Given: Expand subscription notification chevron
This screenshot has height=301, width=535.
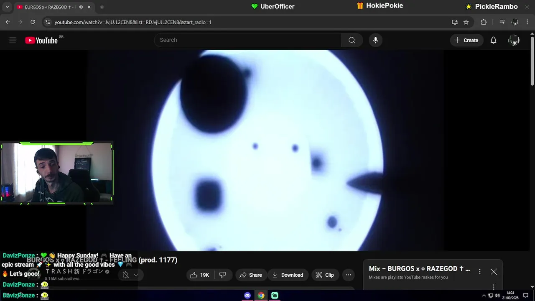Looking at the screenshot, I should click(136, 275).
